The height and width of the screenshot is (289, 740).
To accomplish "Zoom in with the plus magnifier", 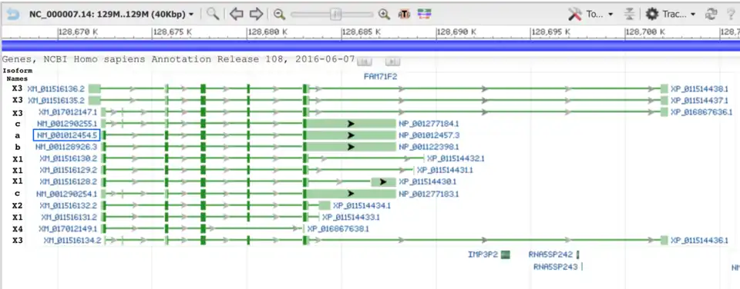I will [x=384, y=15].
